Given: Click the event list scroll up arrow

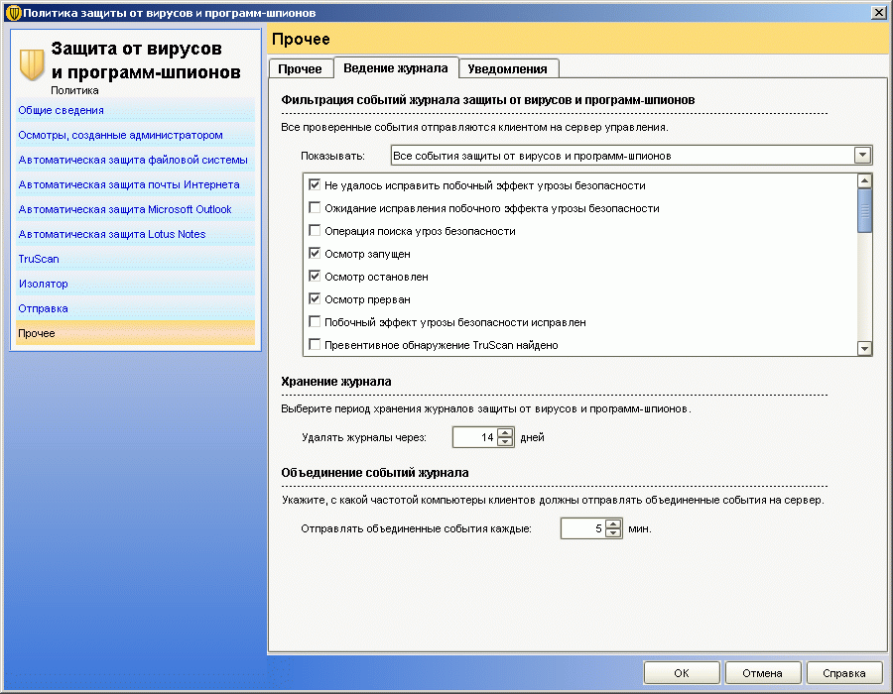Looking at the screenshot, I should pyautogui.click(x=864, y=180).
